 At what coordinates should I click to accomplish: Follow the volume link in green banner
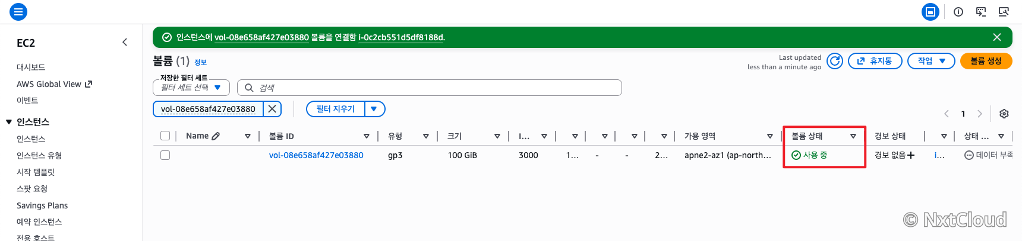[x=261, y=37]
